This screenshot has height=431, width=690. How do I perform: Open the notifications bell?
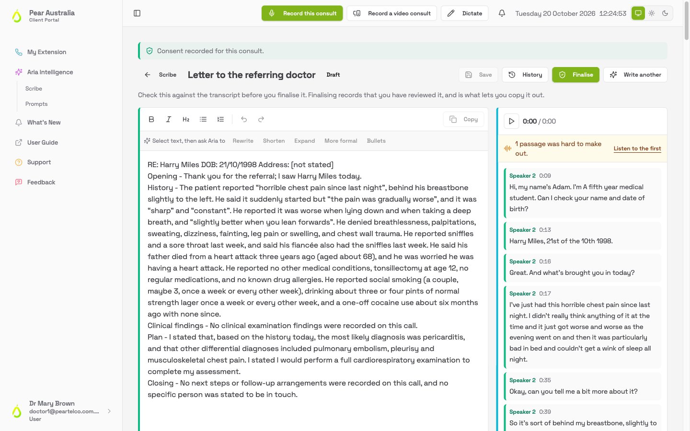(x=502, y=13)
